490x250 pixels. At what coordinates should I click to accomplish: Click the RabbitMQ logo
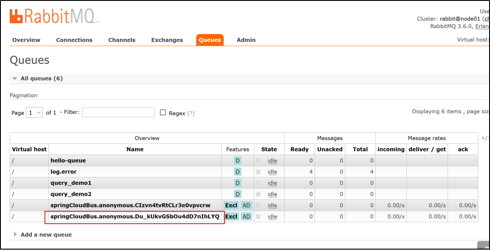click(x=54, y=16)
